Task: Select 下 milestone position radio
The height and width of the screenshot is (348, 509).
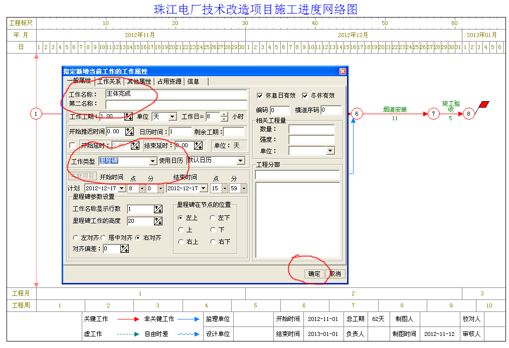Action: [x=213, y=230]
